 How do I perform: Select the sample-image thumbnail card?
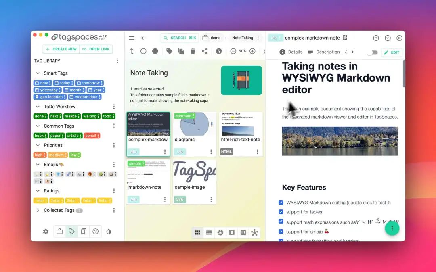pyautogui.click(x=194, y=182)
